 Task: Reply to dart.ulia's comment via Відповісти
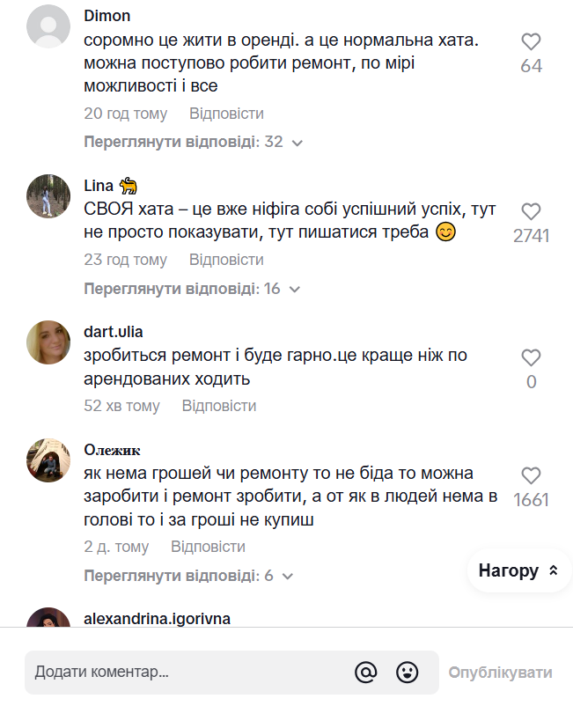219,406
